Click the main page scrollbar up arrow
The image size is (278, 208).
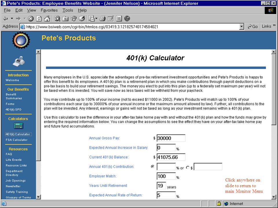pyautogui.click(x=274, y=52)
